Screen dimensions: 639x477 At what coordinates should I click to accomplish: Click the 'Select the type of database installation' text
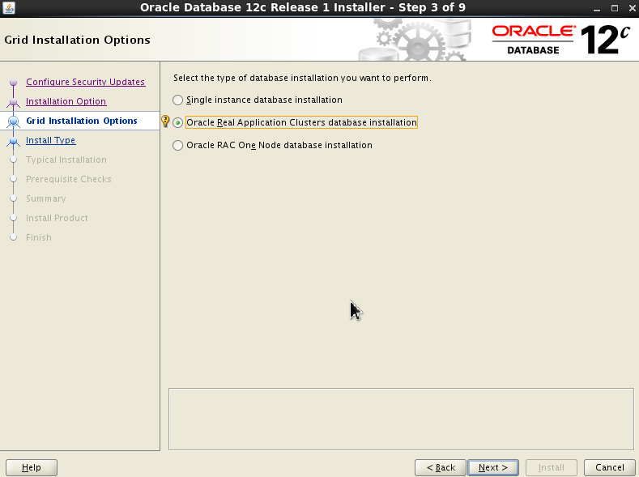302,78
